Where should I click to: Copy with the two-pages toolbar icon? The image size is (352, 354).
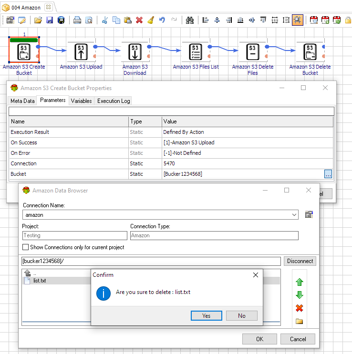116,20
